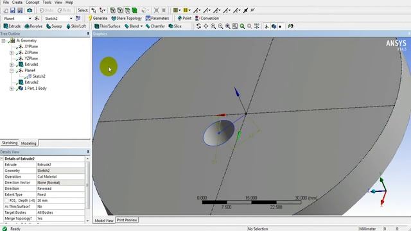Toggle Display Model cube icon
The image size is (411, 231).
(x=274, y=26)
